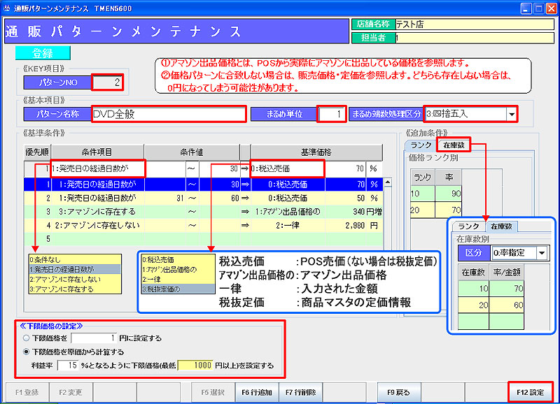Image resolution: width=560 pixels, height=404 pixels.
Task: Expand the 区分 0:率指定 dropdown
Action: [542, 252]
